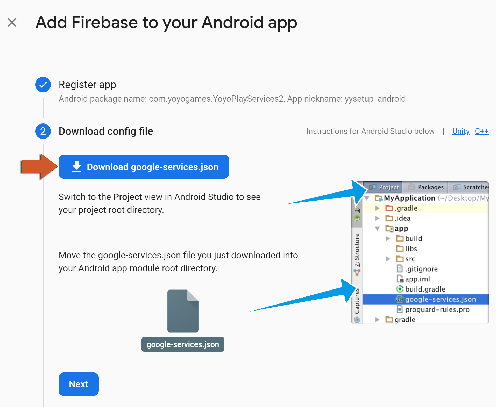Click the download arrow icon on blue button
496x407 pixels.
(77, 167)
